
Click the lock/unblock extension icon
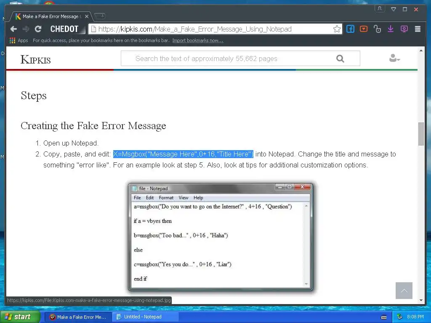click(x=377, y=29)
